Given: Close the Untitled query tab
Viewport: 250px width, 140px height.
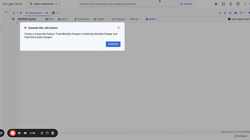Looking at the screenshot, I should click(x=47, y=13).
